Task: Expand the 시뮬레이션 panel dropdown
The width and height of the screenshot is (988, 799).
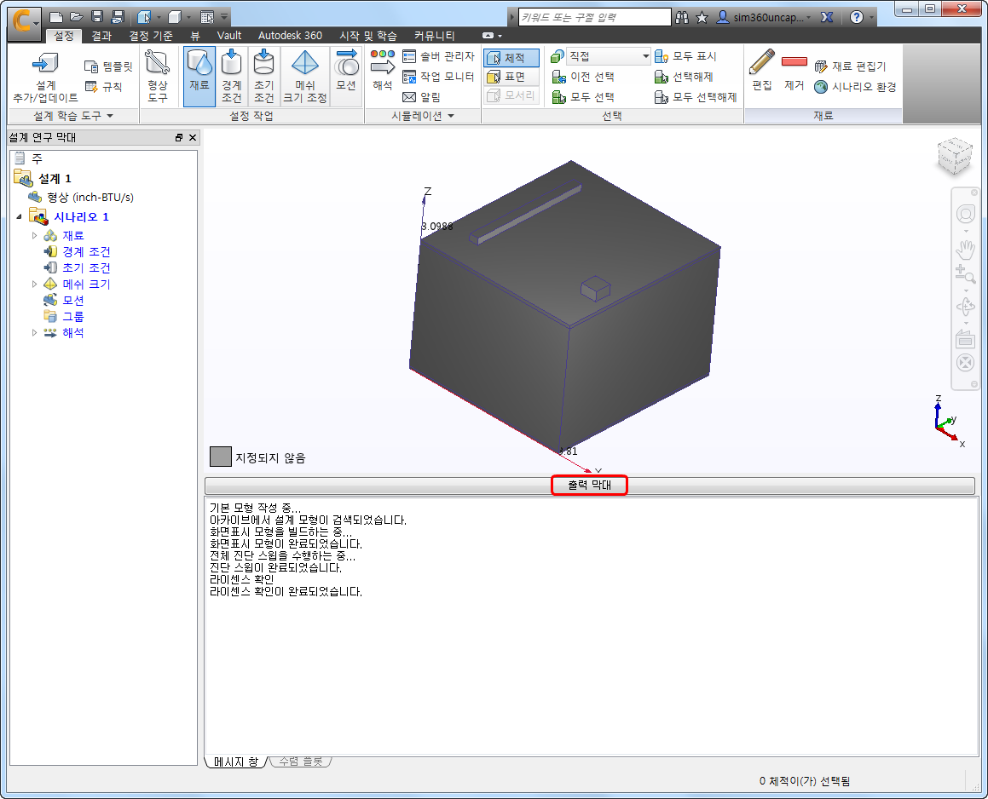Action: (422, 116)
